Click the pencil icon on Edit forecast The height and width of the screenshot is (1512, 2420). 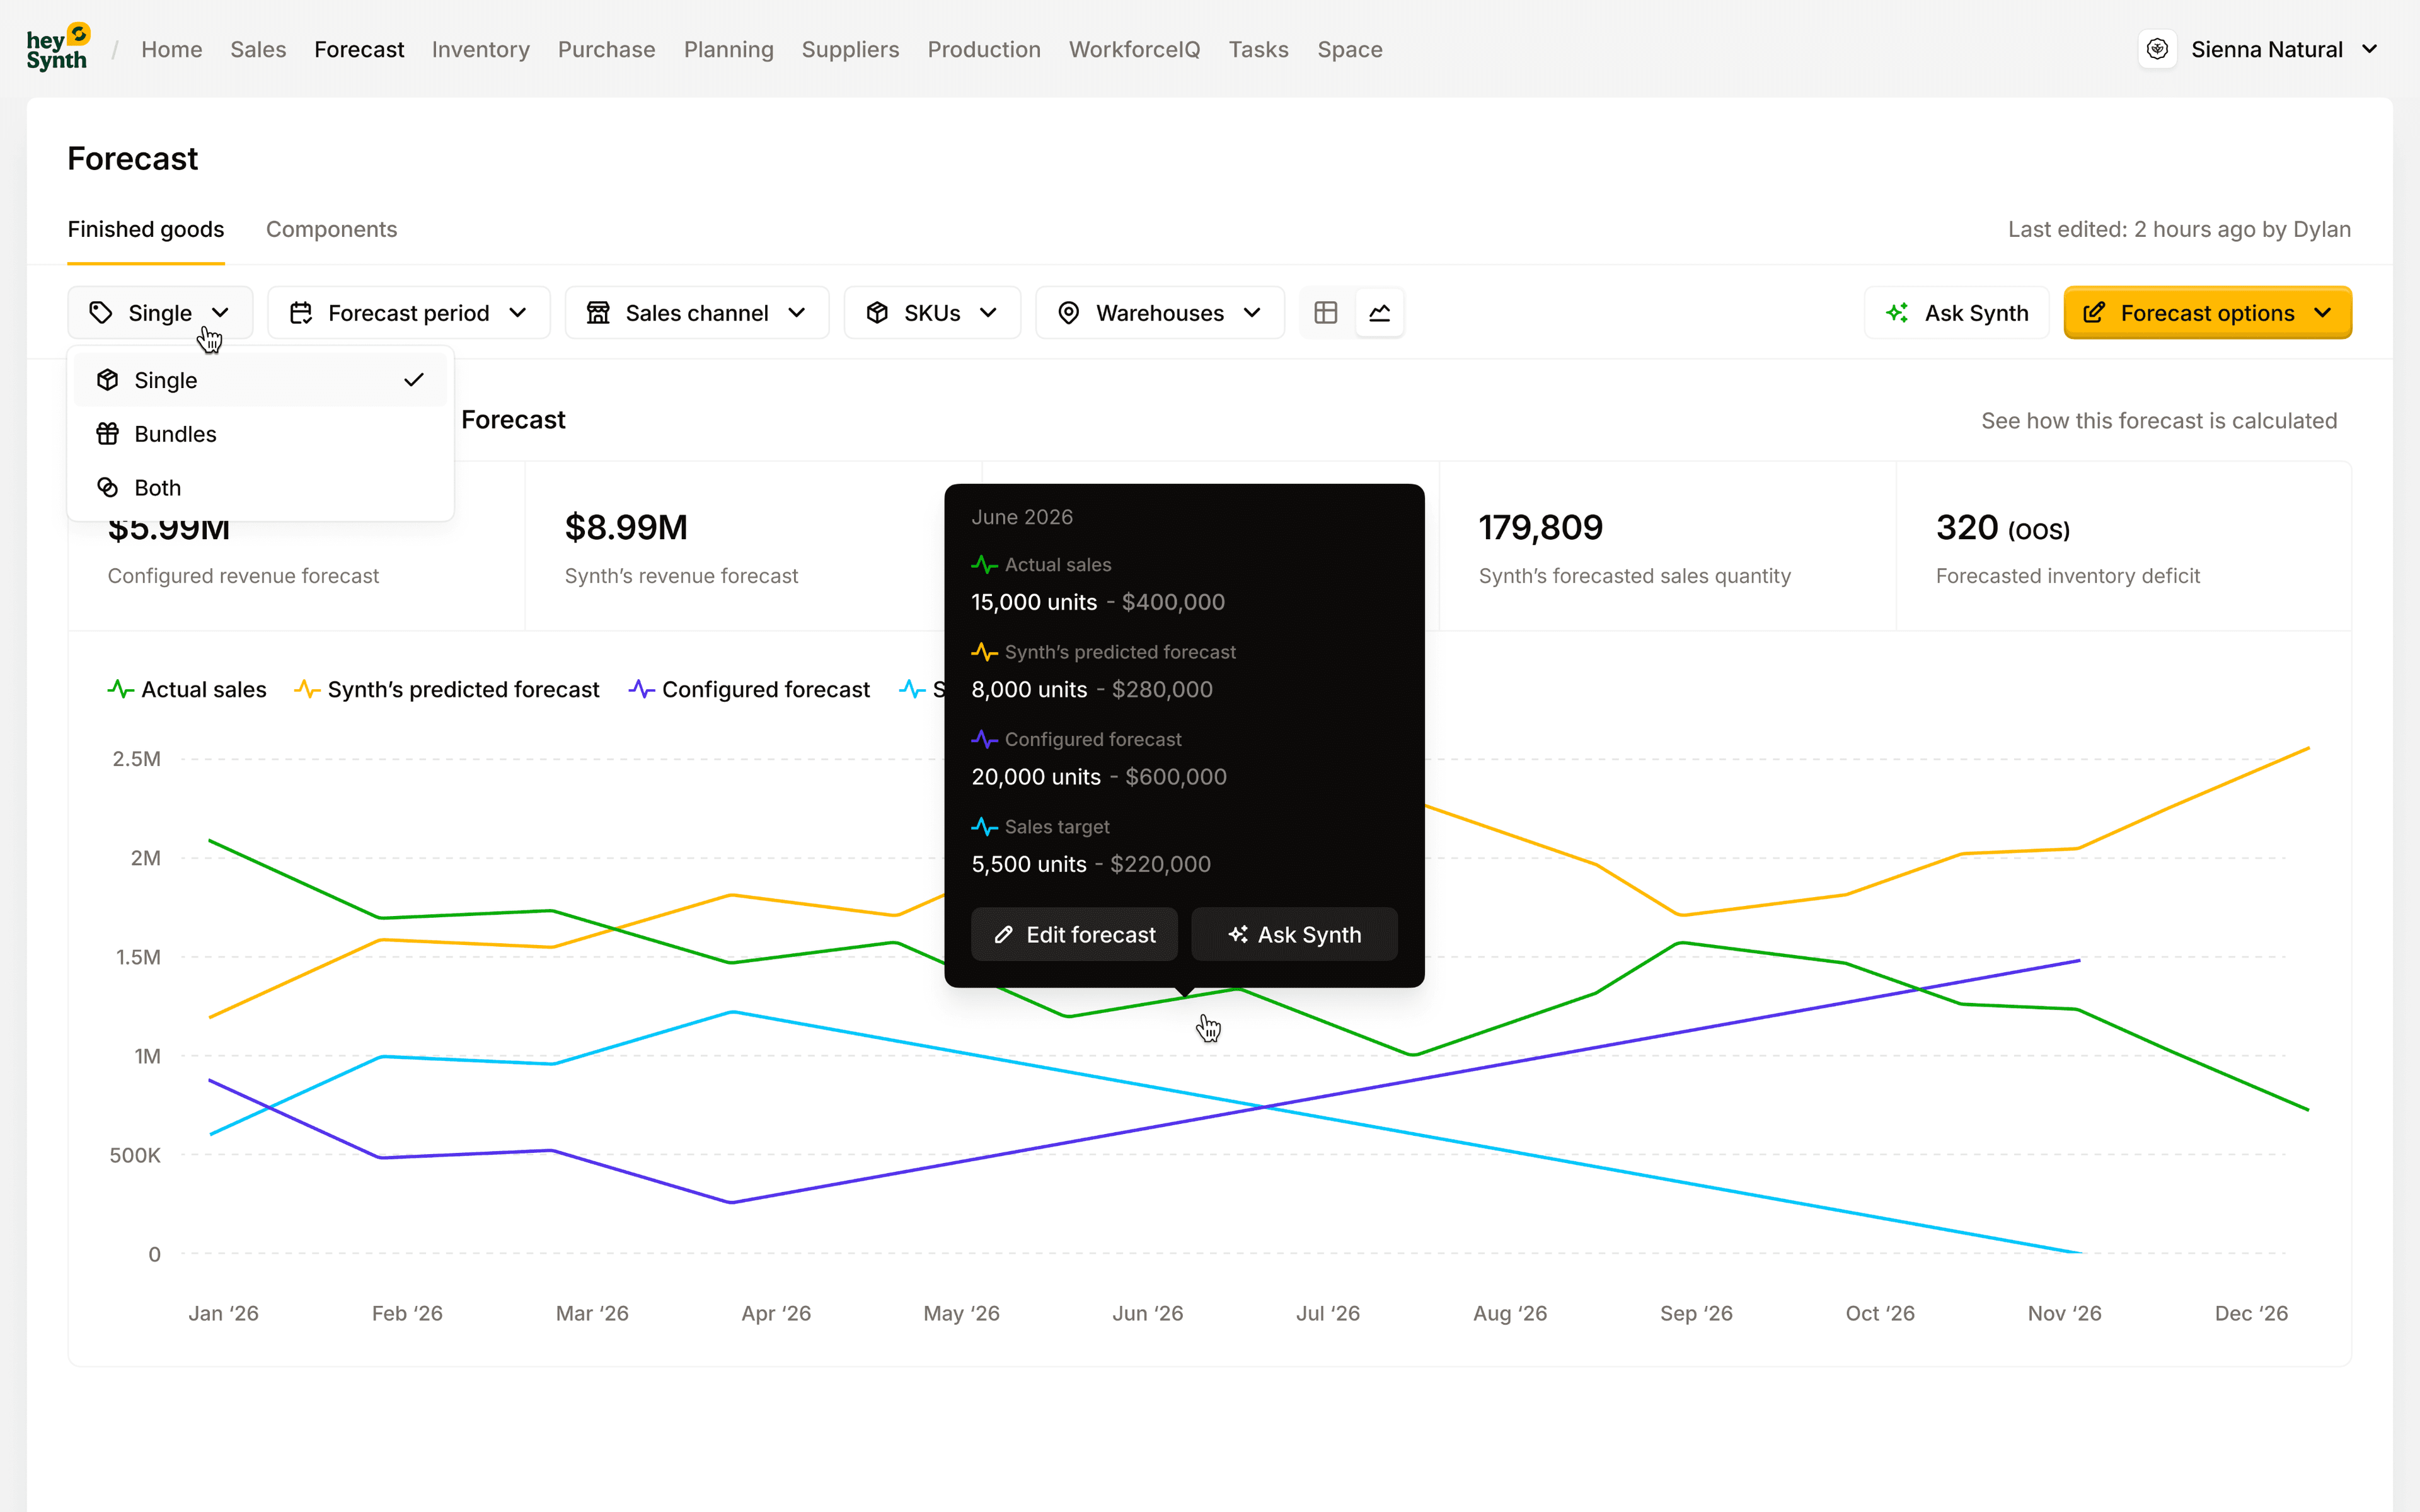click(1003, 935)
